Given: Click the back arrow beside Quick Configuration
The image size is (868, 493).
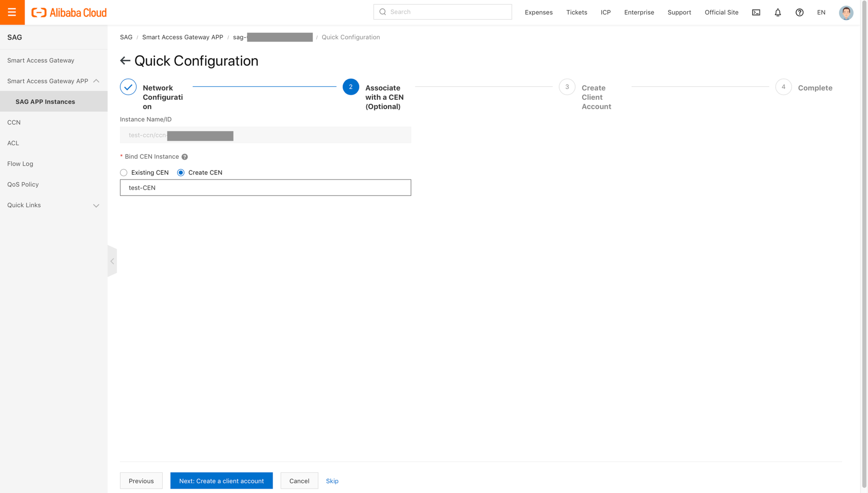Looking at the screenshot, I should [125, 61].
